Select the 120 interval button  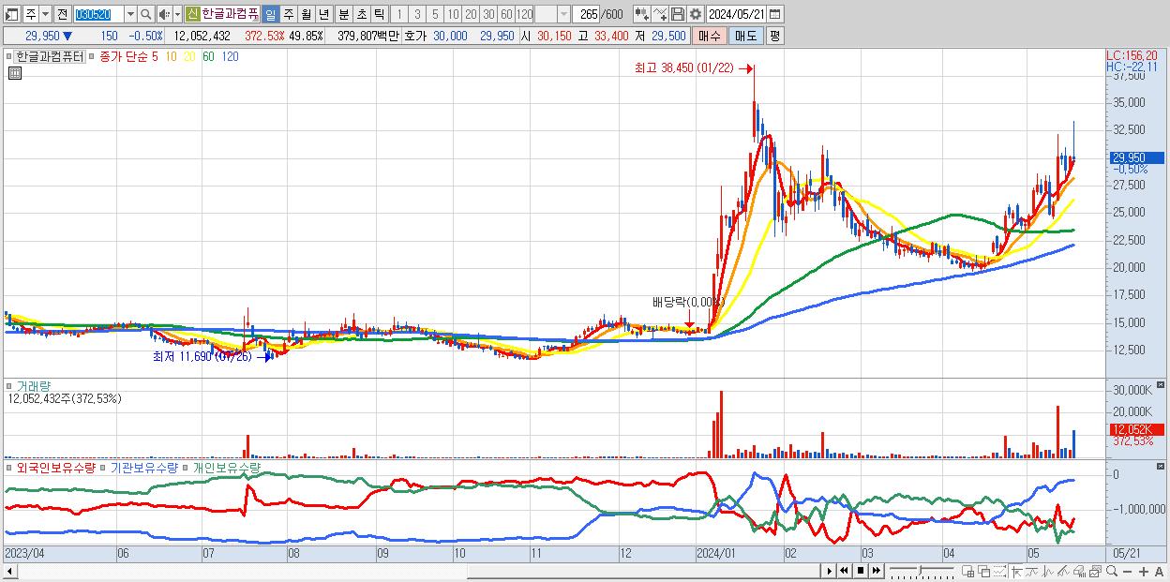[x=524, y=14]
